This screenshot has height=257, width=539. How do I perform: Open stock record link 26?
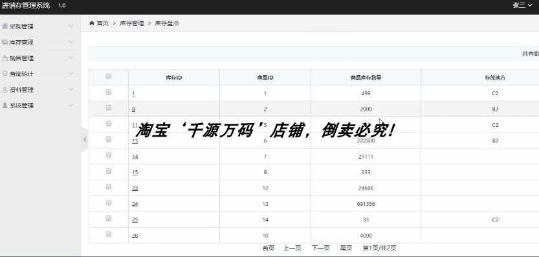coord(135,236)
